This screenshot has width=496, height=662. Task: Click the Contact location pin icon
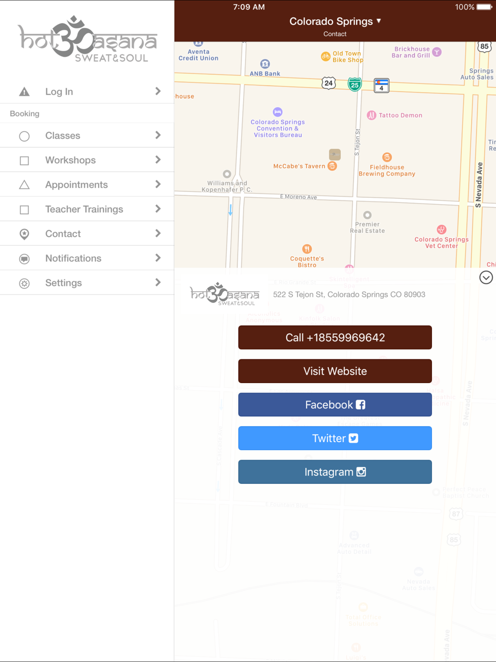(x=24, y=234)
